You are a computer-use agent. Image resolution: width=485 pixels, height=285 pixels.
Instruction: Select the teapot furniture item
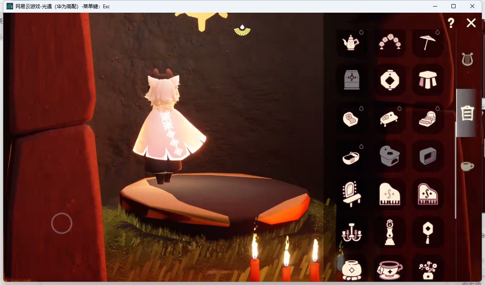coord(351,43)
